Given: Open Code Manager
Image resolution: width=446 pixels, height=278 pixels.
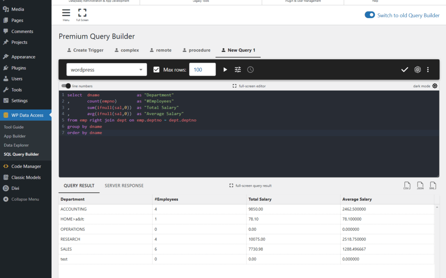Looking at the screenshot, I should point(26,166).
